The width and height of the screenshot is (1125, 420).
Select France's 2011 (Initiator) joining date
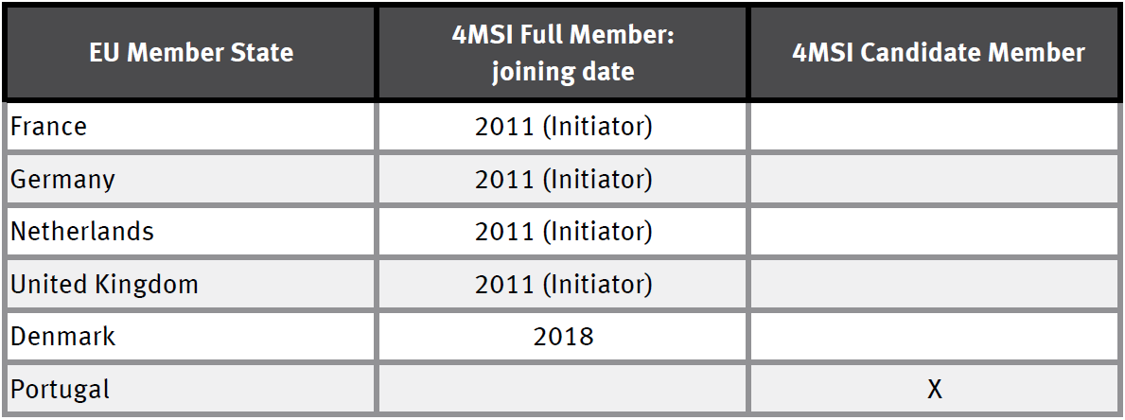(563, 127)
